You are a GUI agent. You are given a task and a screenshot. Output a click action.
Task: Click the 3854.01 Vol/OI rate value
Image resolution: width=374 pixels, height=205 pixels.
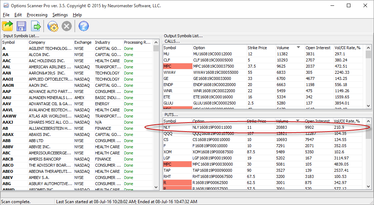click(x=342, y=103)
